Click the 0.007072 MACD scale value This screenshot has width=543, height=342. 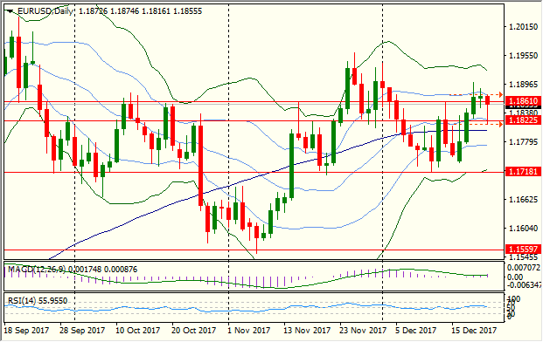(x=523, y=267)
